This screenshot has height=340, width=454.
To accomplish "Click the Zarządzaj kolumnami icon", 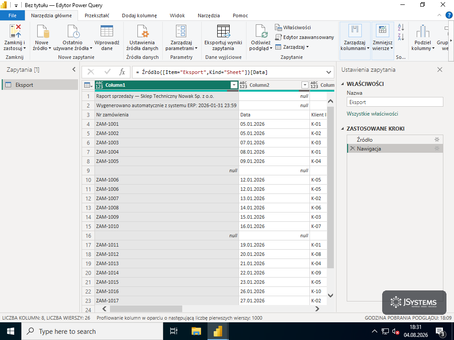I will click(x=355, y=31).
